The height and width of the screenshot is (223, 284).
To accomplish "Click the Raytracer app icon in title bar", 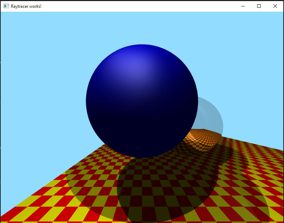I will [6, 6].
